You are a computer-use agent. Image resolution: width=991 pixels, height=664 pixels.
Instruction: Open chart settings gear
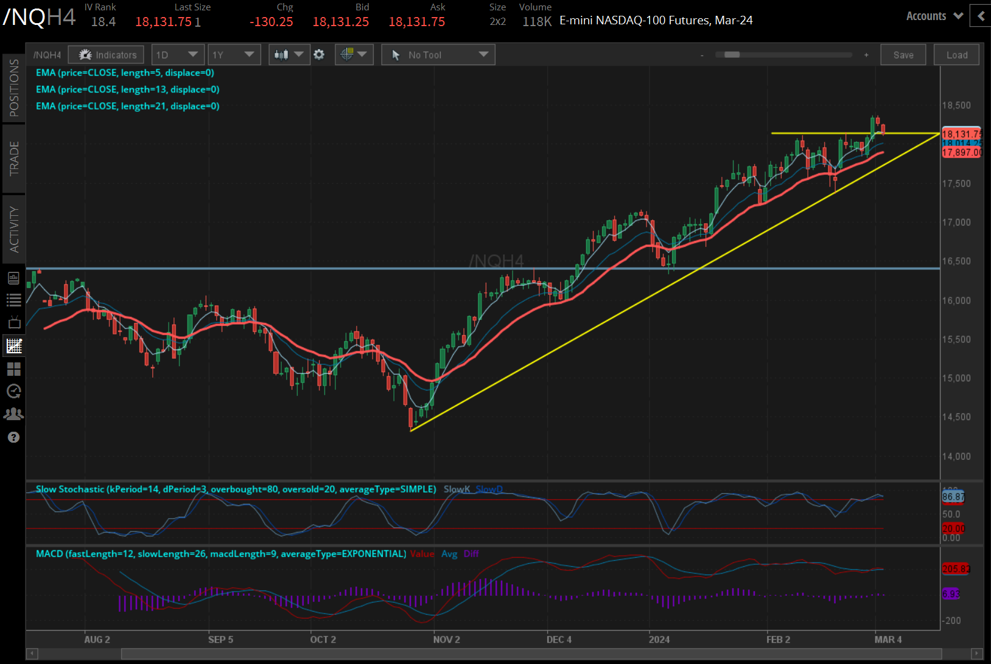(x=319, y=55)
